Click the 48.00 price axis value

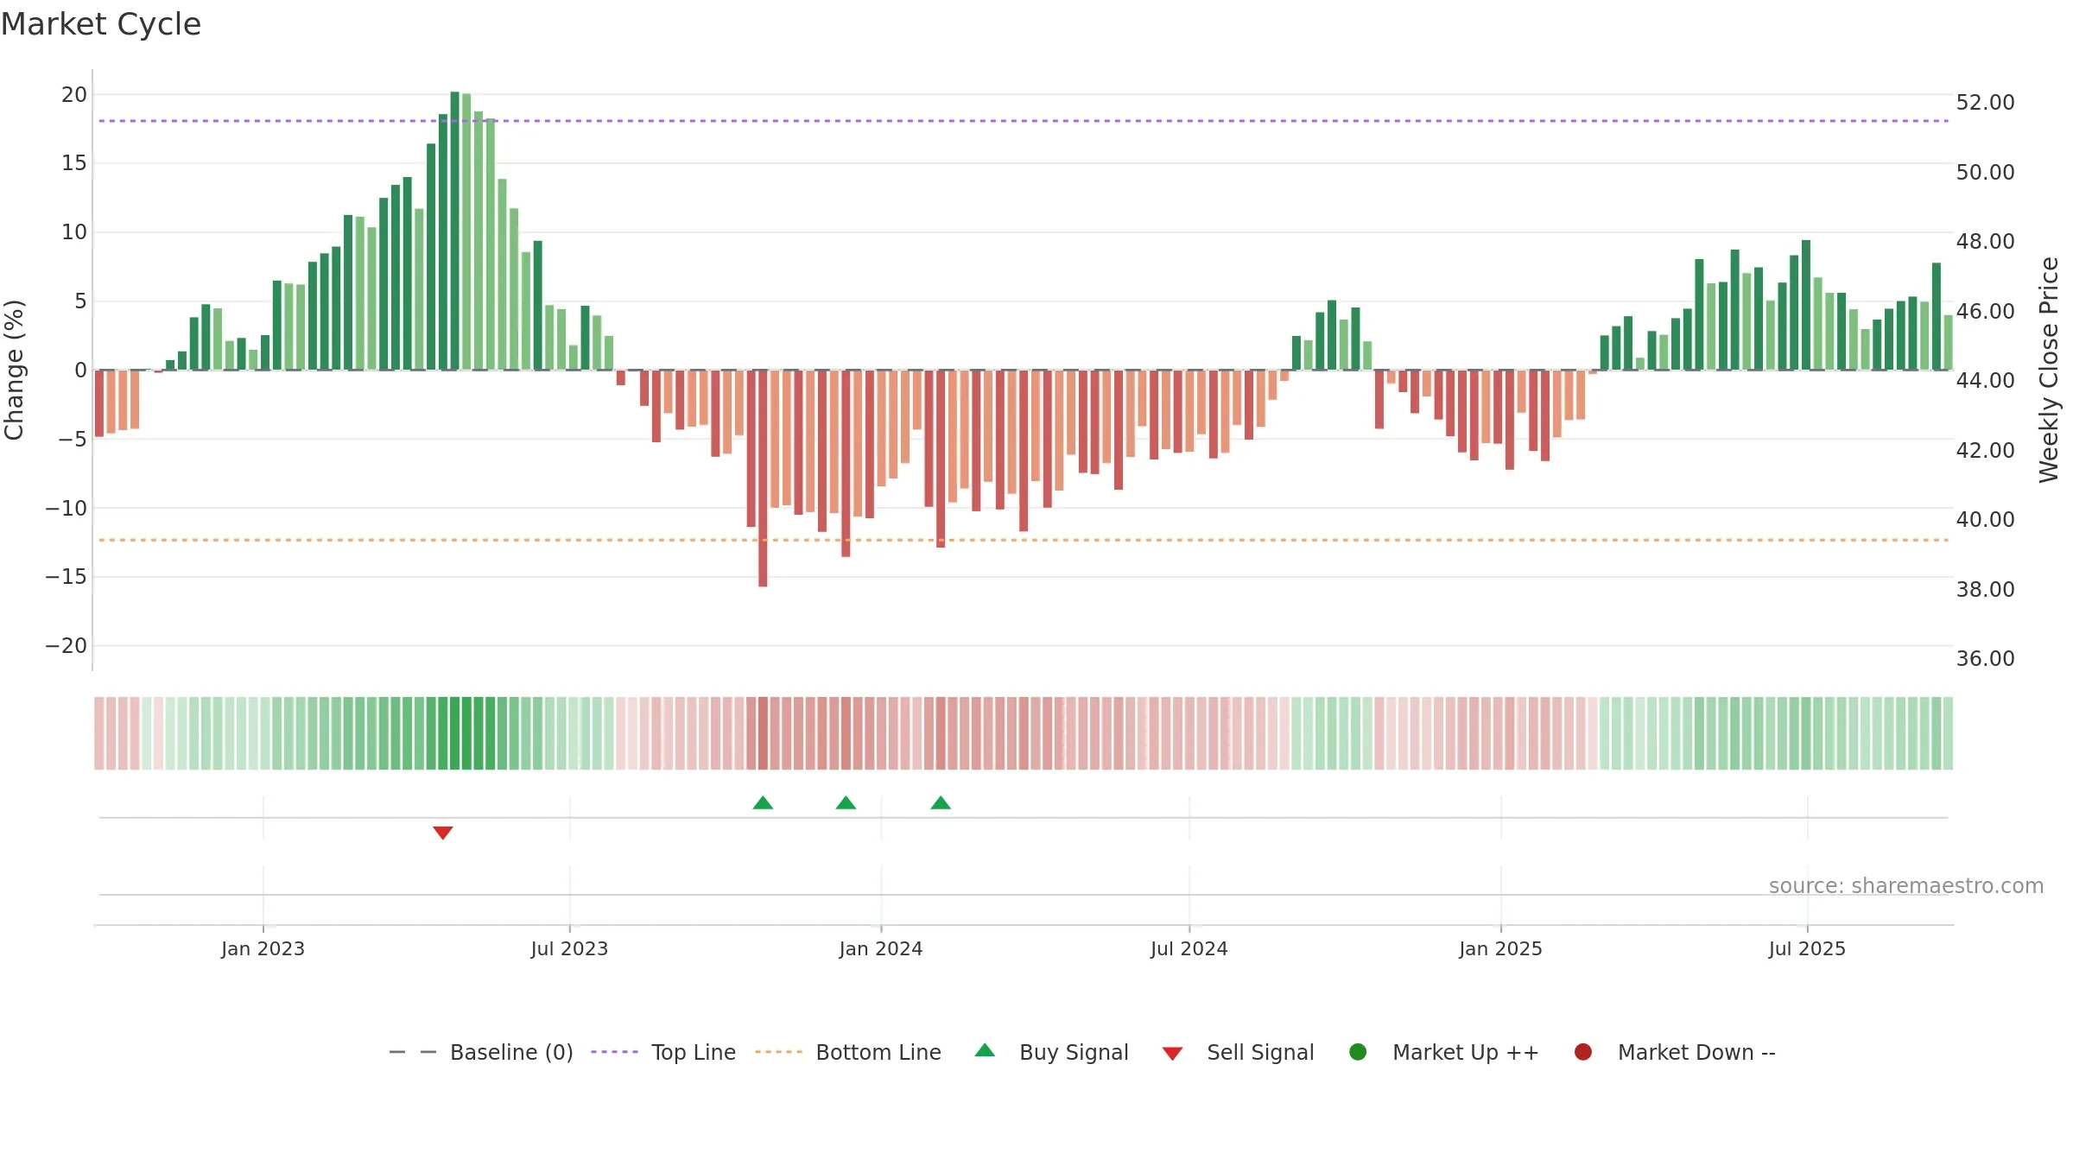(x=1985, y=242)
